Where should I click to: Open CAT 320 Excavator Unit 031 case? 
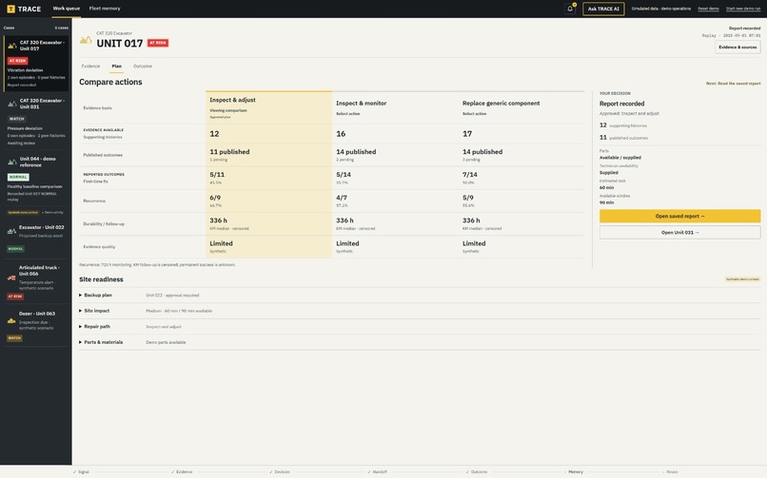(x=36, y=122)
